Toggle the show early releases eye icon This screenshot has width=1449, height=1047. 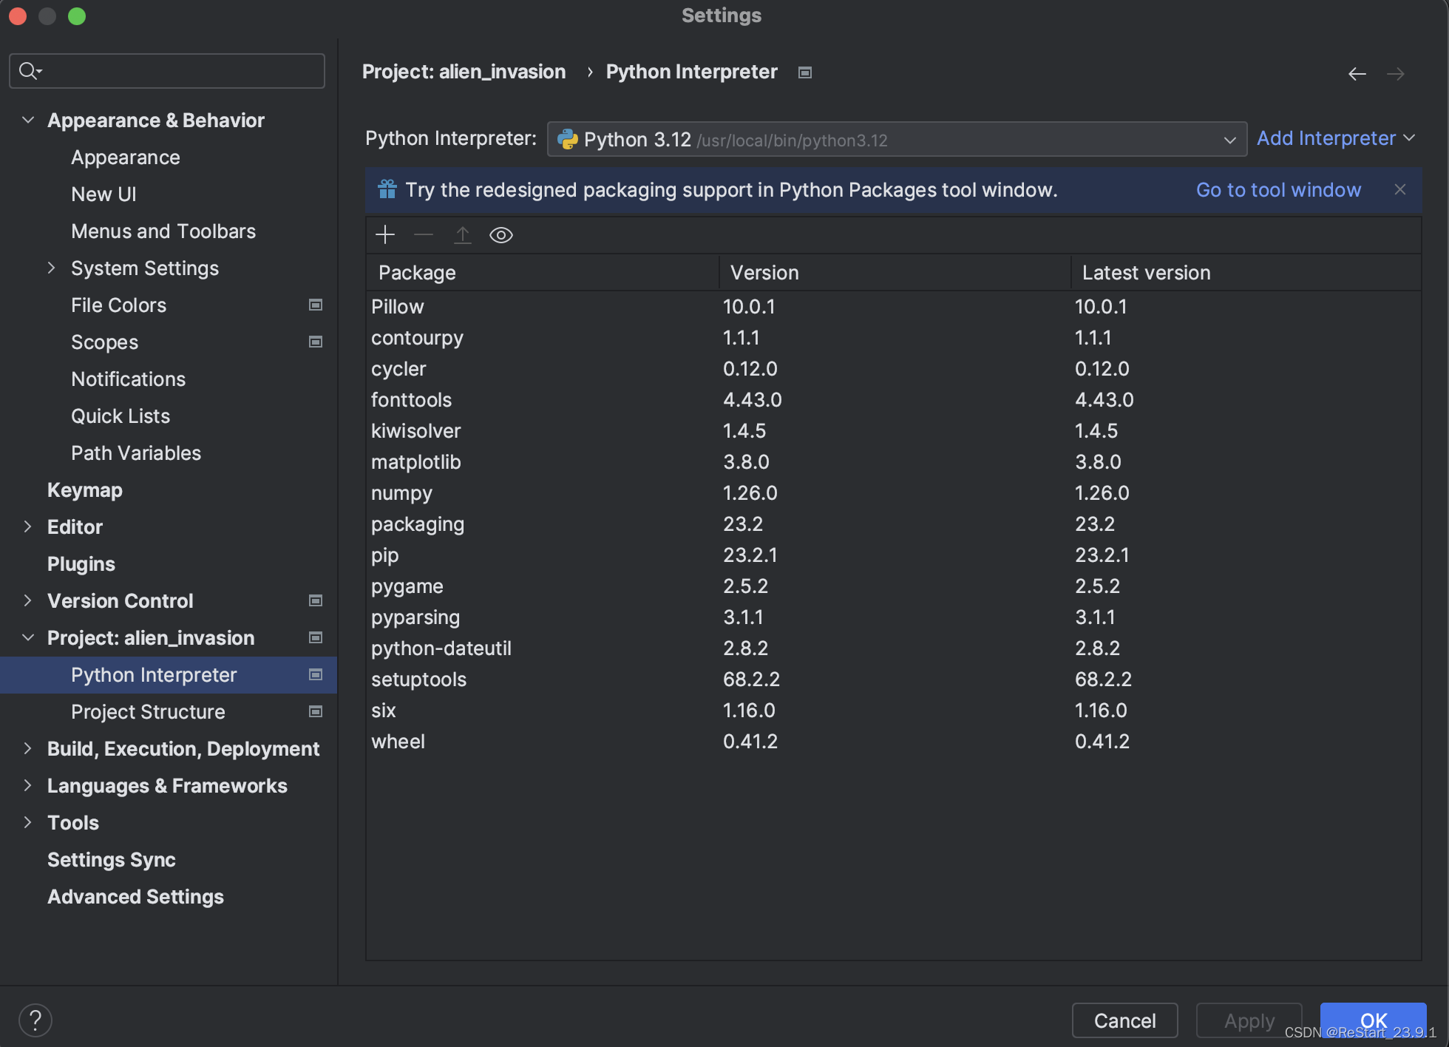tap(501, 235)
